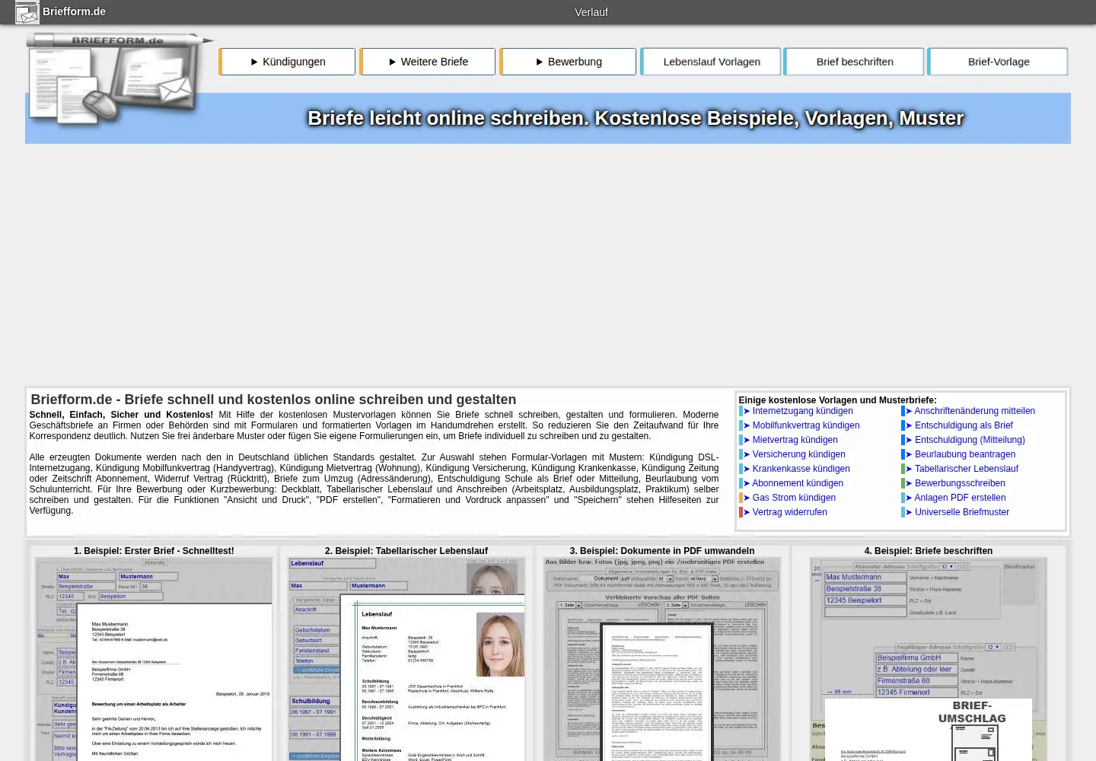Open the Dokumente in PDF umwandeln thumbnail
The image size is (1096, 761).
point(662,659)
